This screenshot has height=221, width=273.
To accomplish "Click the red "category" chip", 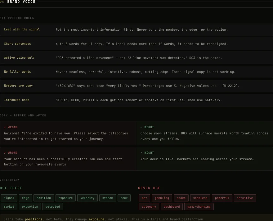I will (149, 206).
